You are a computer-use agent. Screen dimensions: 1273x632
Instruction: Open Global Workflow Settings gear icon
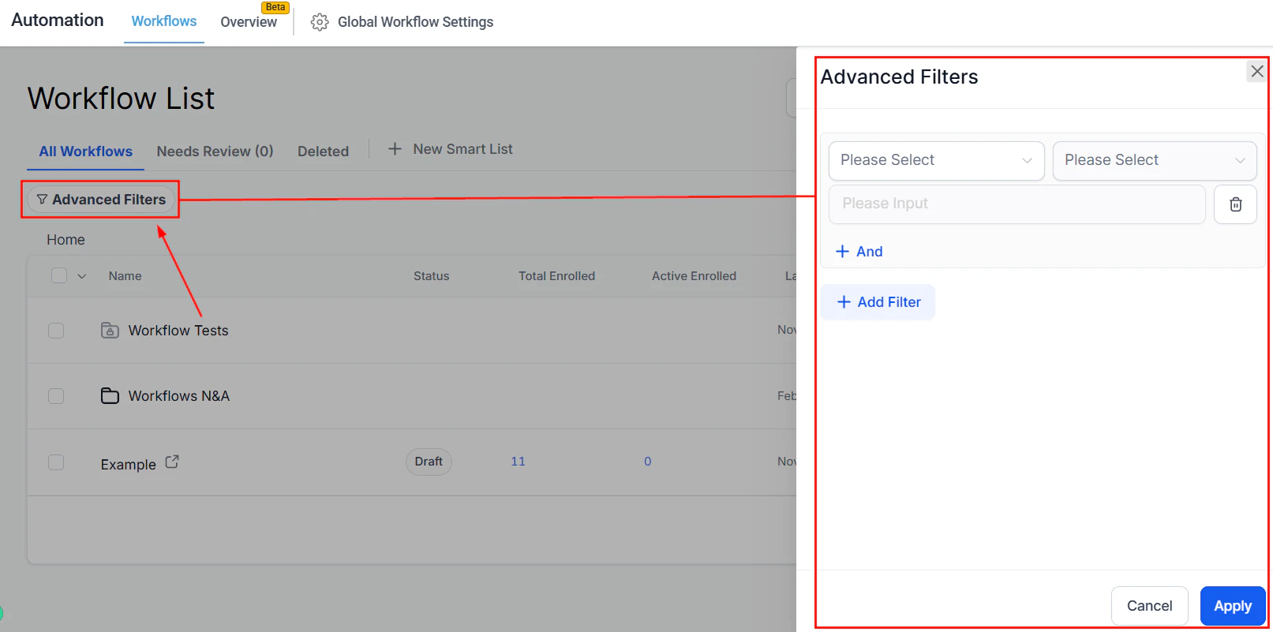(320, 22)
